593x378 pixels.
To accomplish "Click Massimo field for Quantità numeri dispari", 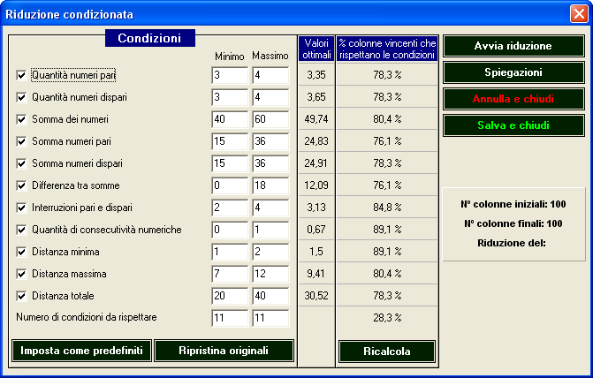I will coord(270,97).
